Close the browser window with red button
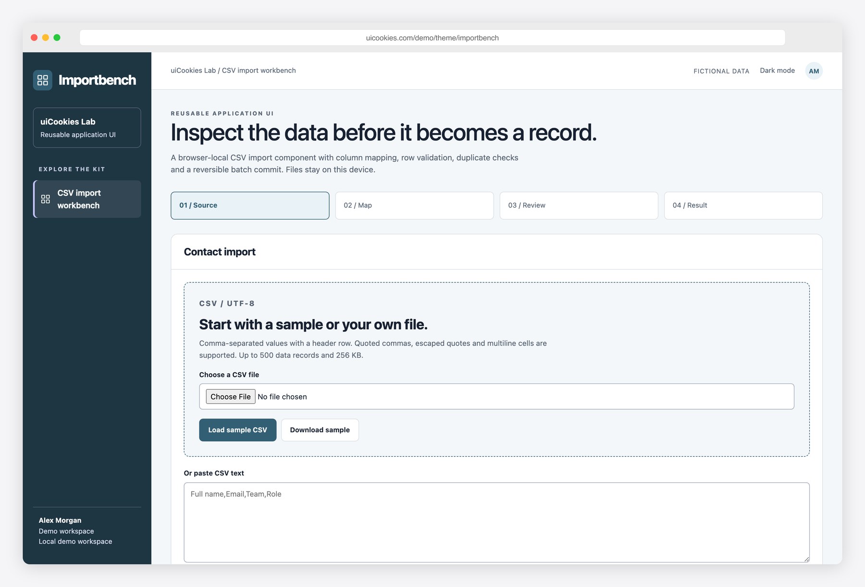This screenshot has width=865, height=587. (x=34, y=37)
